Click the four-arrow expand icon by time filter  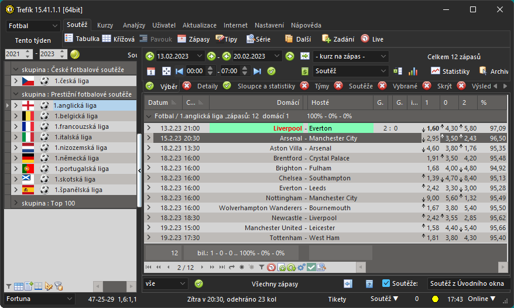click(166, 71)
